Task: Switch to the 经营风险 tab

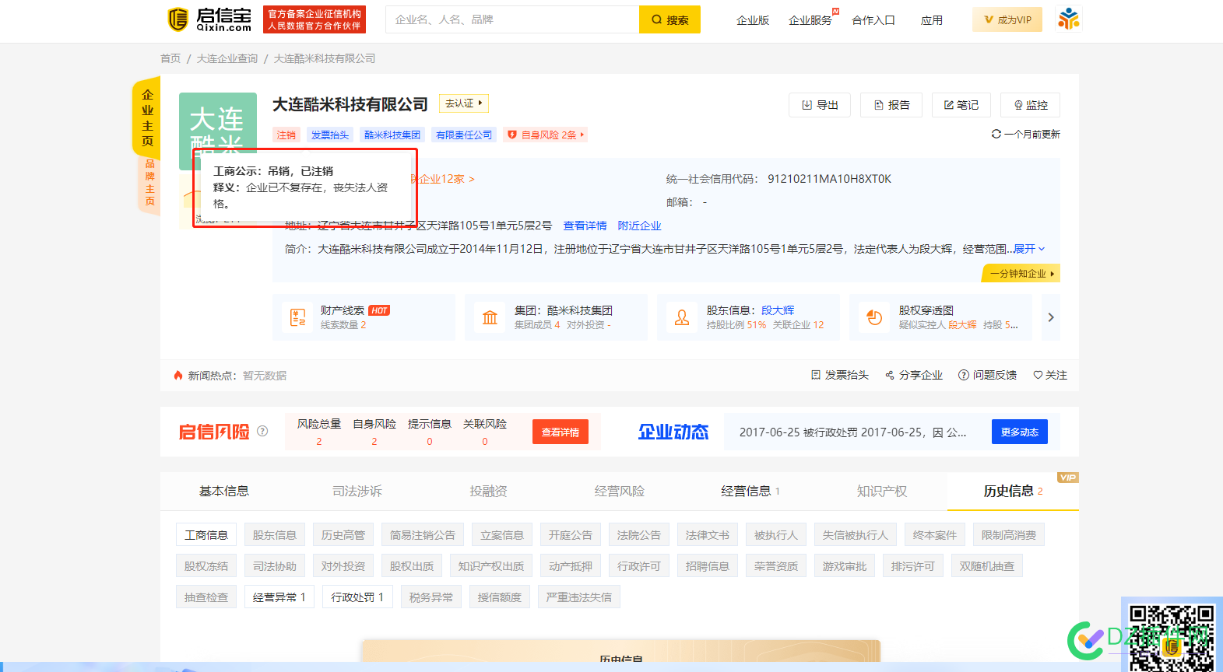Action: point(620,491)
